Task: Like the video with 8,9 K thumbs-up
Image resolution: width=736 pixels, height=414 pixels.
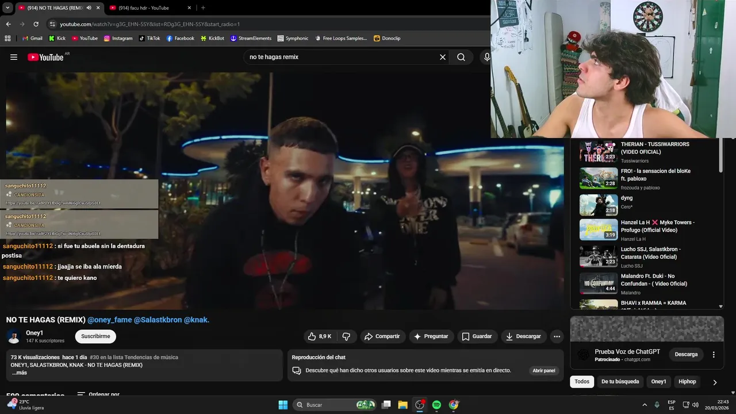Action: point(319,336)
